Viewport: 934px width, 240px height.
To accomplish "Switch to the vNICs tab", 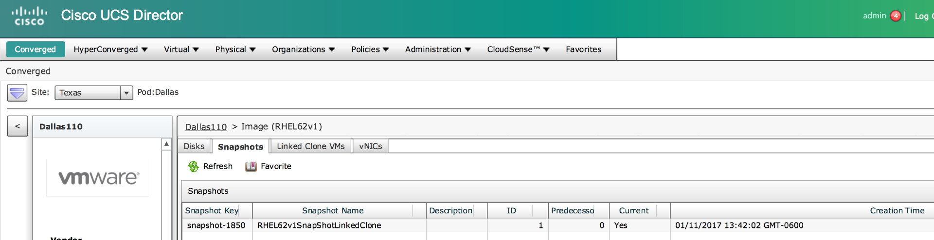I will [x=371, y=146].
